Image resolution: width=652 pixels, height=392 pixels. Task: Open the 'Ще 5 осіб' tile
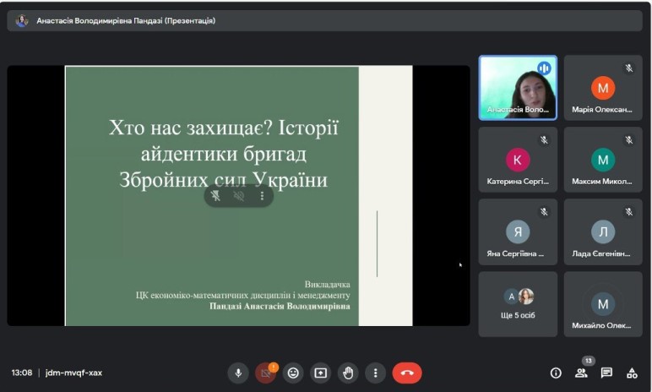click(x=518, y=304)
